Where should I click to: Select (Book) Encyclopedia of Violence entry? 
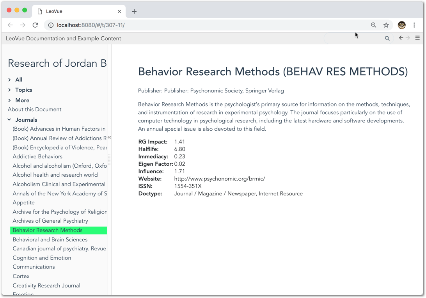(60, 147)
